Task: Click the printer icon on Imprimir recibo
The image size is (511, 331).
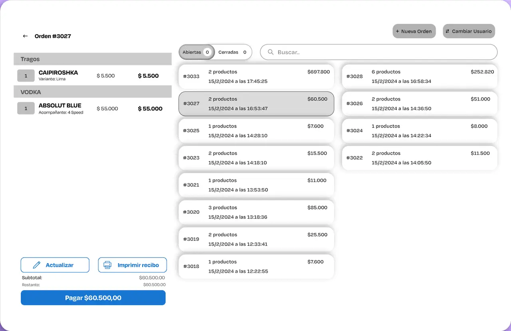Action: coord(107,265)
